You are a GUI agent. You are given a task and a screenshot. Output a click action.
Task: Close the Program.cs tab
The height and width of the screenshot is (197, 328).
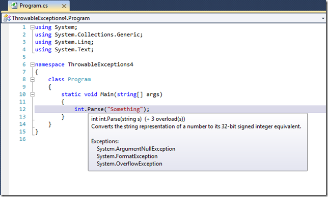pyautogui.click(x=64, y=6)
